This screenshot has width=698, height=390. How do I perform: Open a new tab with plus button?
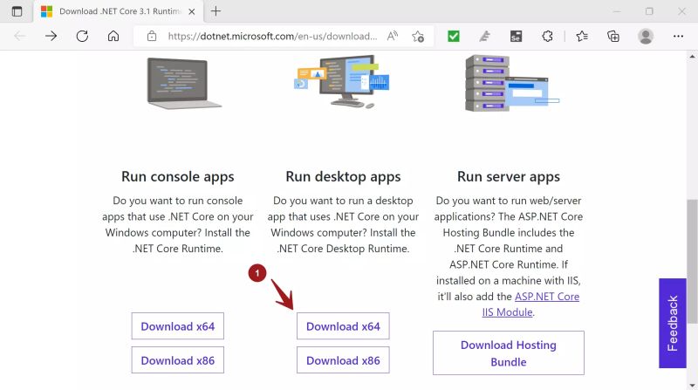coord(216,11)
